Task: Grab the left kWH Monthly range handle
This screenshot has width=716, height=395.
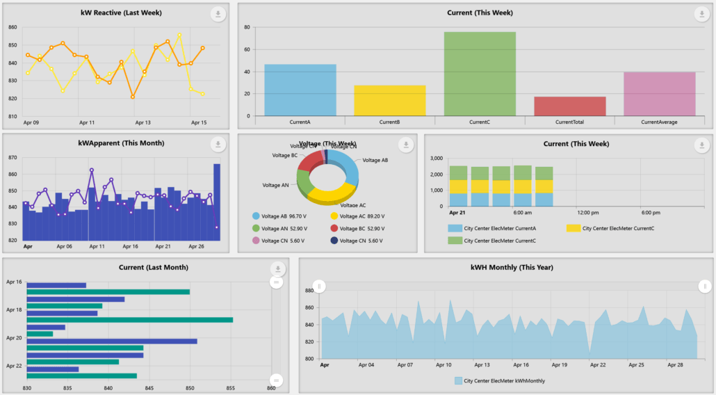Action: click(319, 286)
